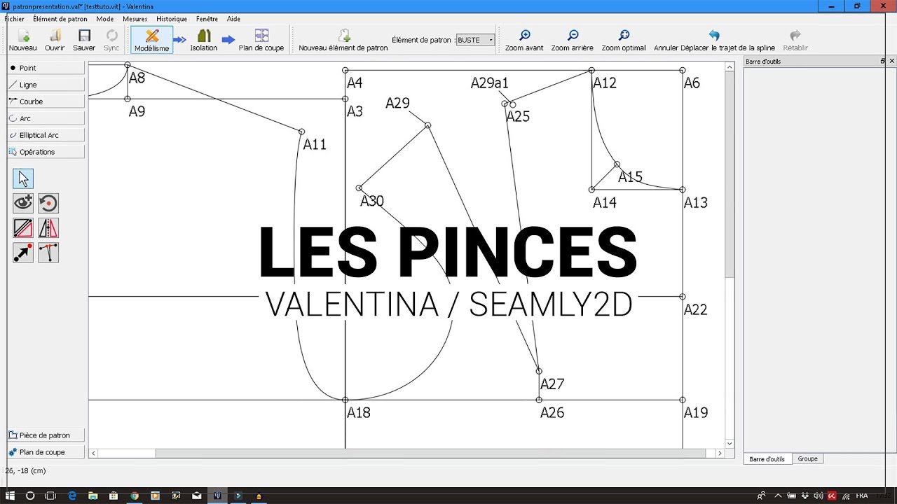Click Zoom arrière
This screenshot has height=504, width=897.
click(x=573, y=40)
